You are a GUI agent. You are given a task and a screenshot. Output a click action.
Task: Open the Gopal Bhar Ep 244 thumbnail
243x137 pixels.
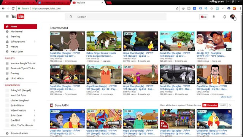[214, 74]
